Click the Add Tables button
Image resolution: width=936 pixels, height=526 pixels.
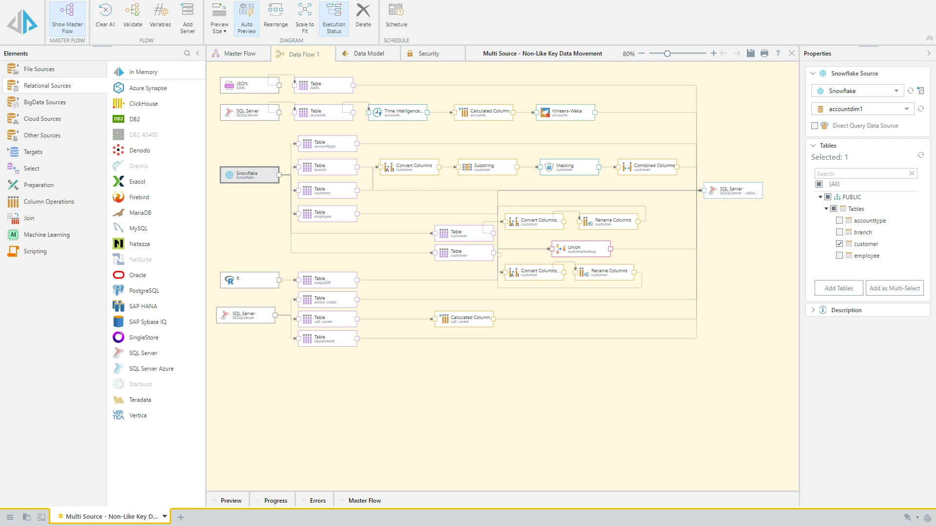(838, 288)
